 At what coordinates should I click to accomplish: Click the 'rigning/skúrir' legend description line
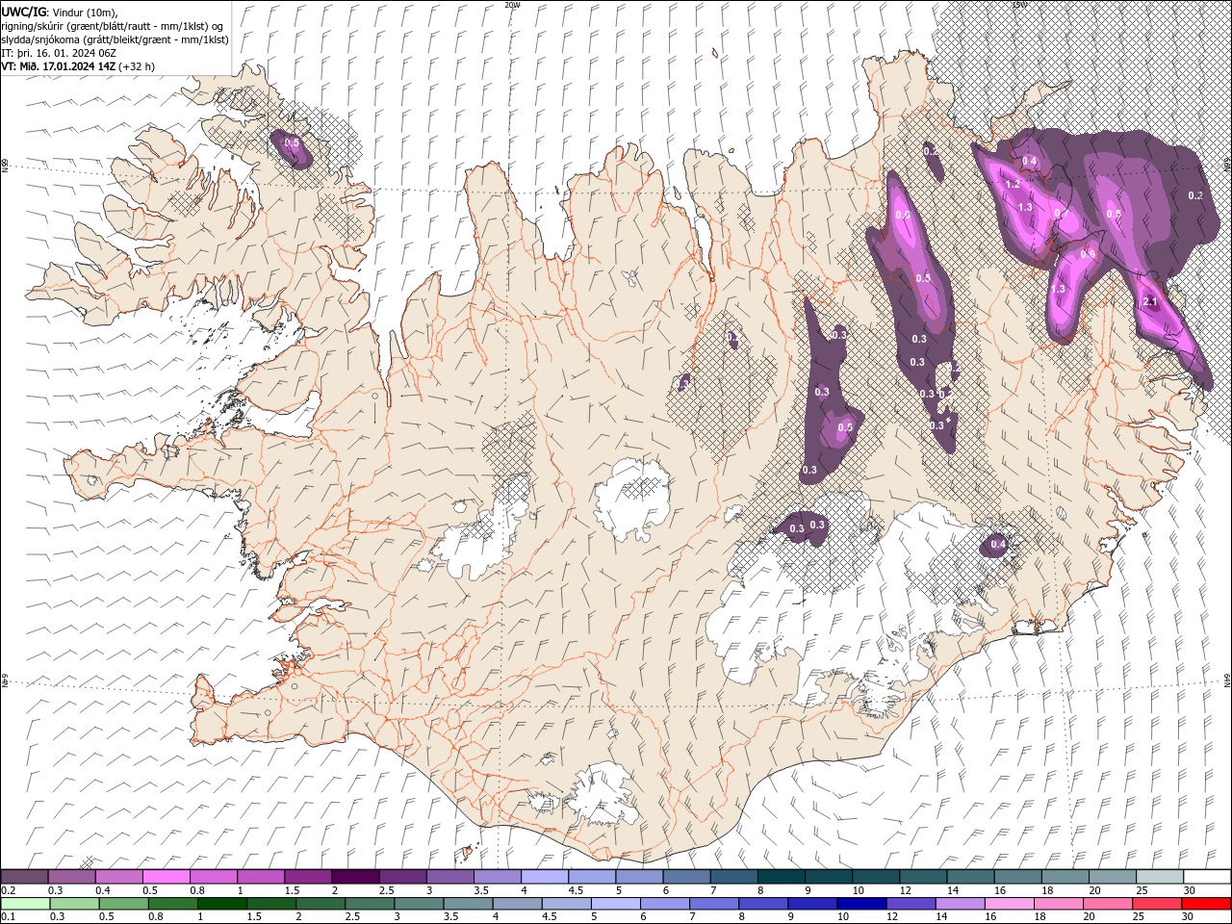(x=114, y=26)
